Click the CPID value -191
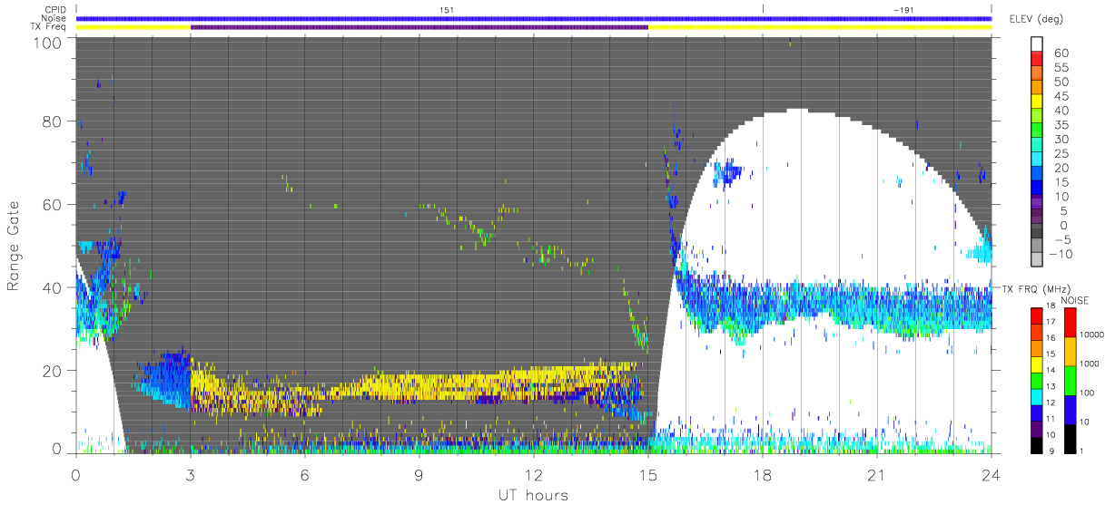1115x514 pixels. [x=903, y=9]
